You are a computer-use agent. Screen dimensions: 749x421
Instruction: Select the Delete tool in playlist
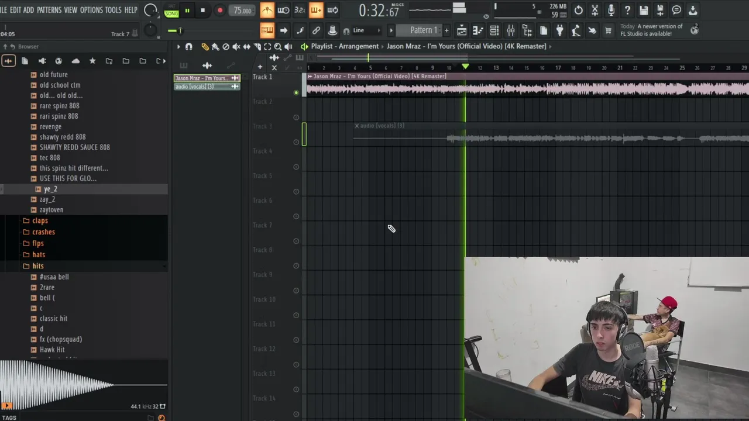(226, 47)
